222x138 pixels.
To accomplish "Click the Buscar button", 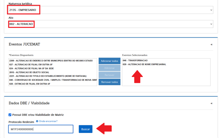I will [85, 129].
